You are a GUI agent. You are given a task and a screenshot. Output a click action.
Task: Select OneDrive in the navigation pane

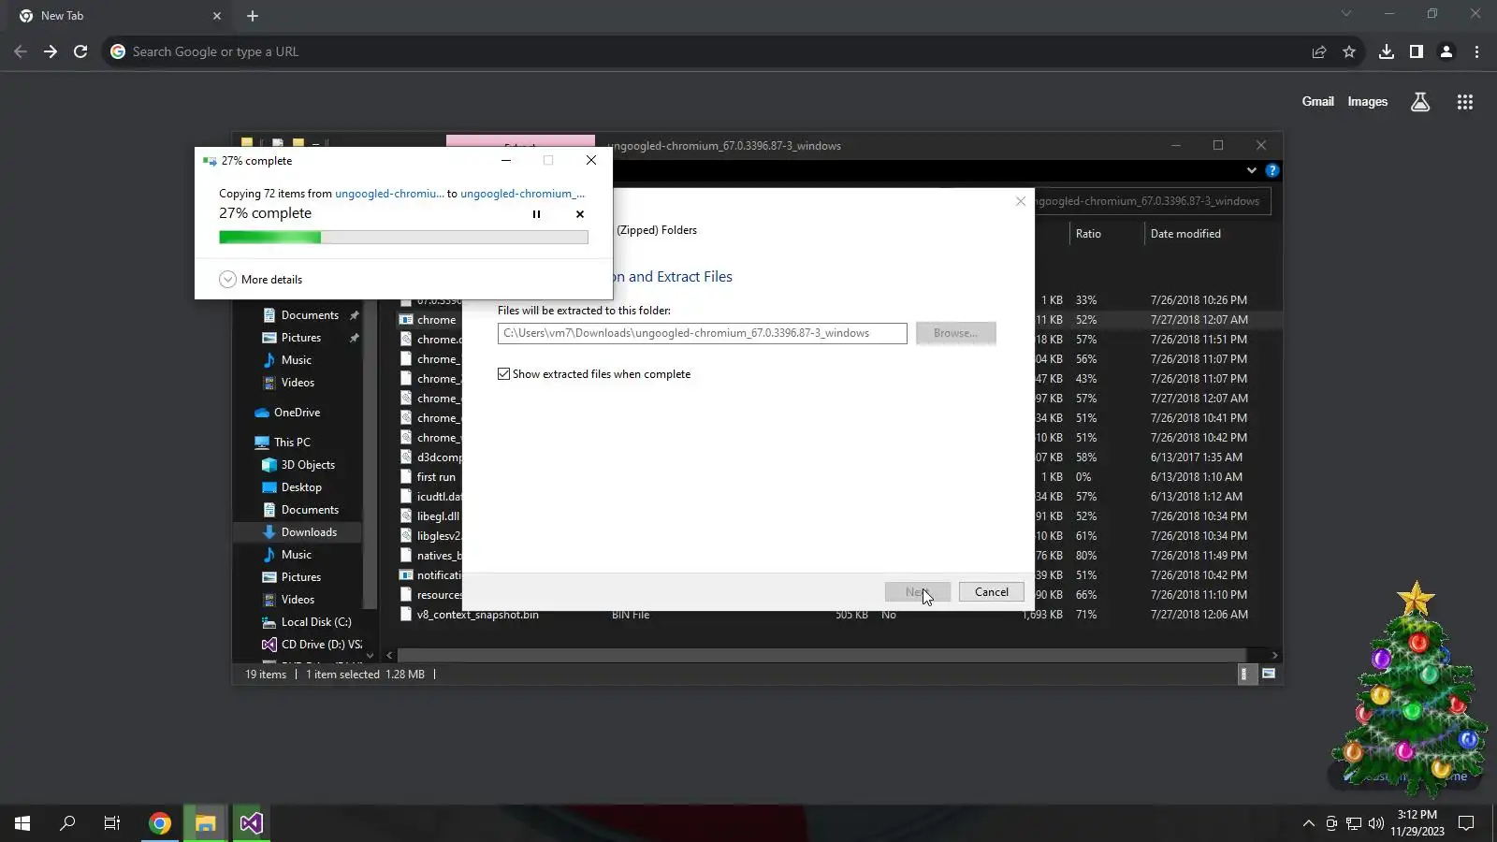[297, 413]
